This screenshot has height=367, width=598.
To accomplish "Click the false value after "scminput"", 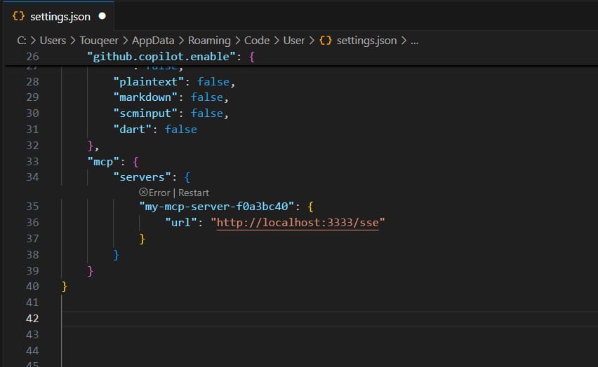I will click(207, 113).
